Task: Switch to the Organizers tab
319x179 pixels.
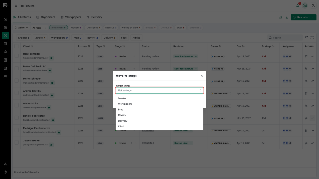Action: [x=46, y=17]
